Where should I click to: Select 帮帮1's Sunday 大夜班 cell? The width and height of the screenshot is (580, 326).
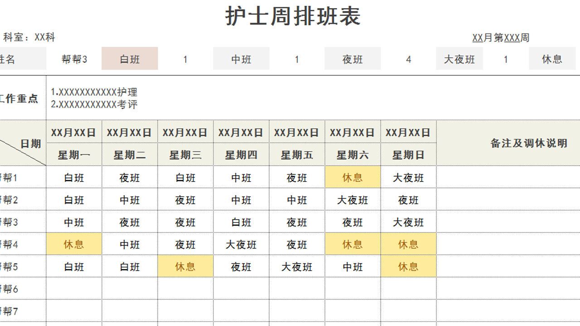408,177
